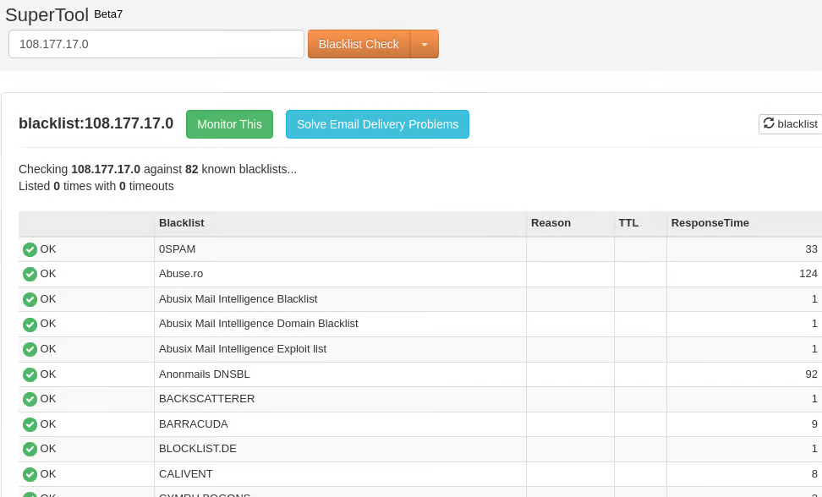This screenshot has height=497, width=822.
Task: Select the BARRACUDA entry
Action: [x=194, y=424]
